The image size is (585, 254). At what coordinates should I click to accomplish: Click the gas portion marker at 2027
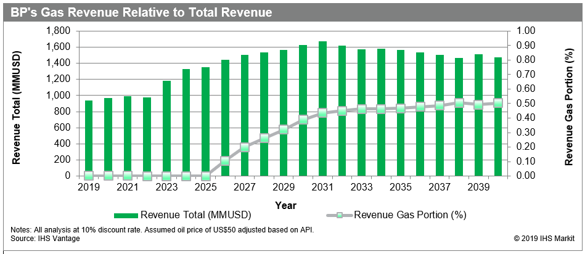245,148
